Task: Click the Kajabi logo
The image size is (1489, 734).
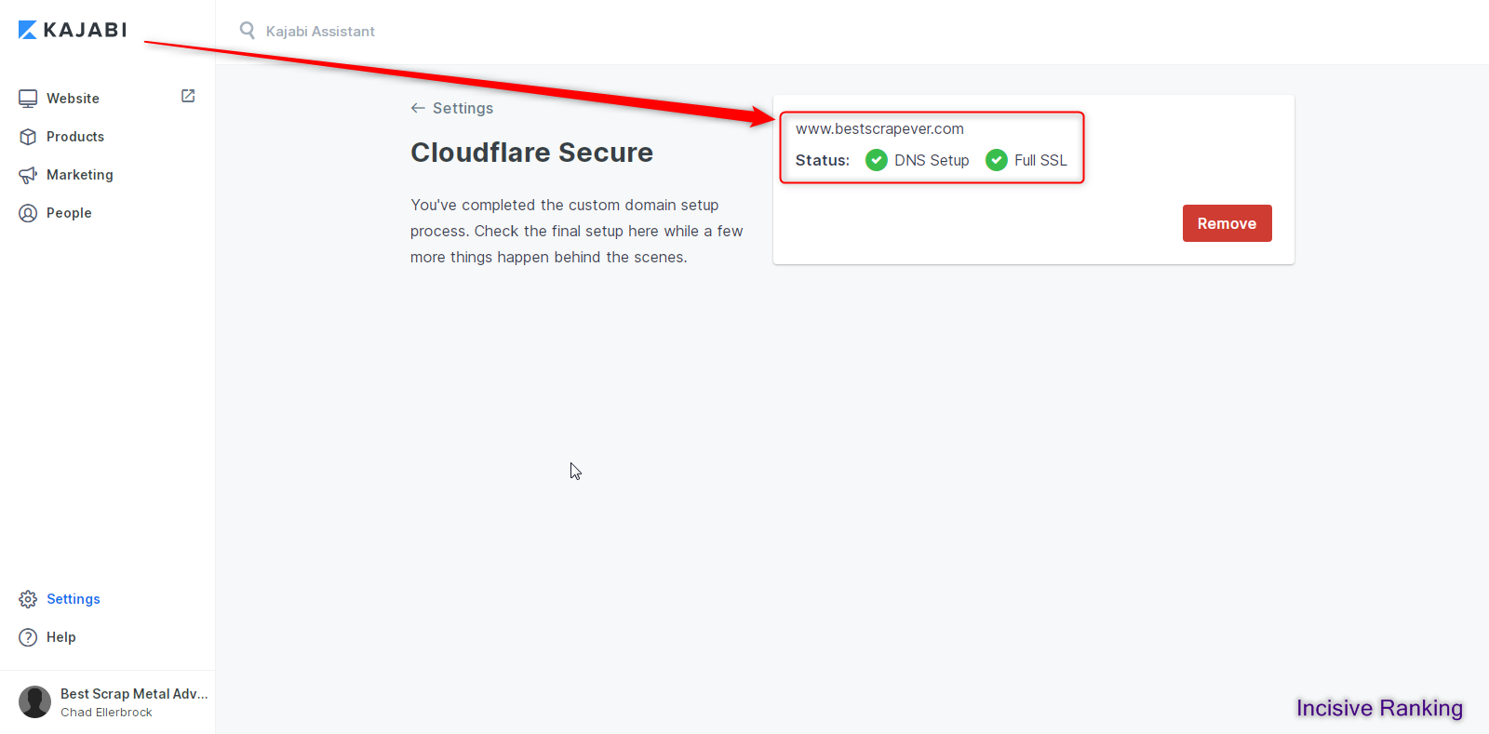Action: [x=73, y=30]
